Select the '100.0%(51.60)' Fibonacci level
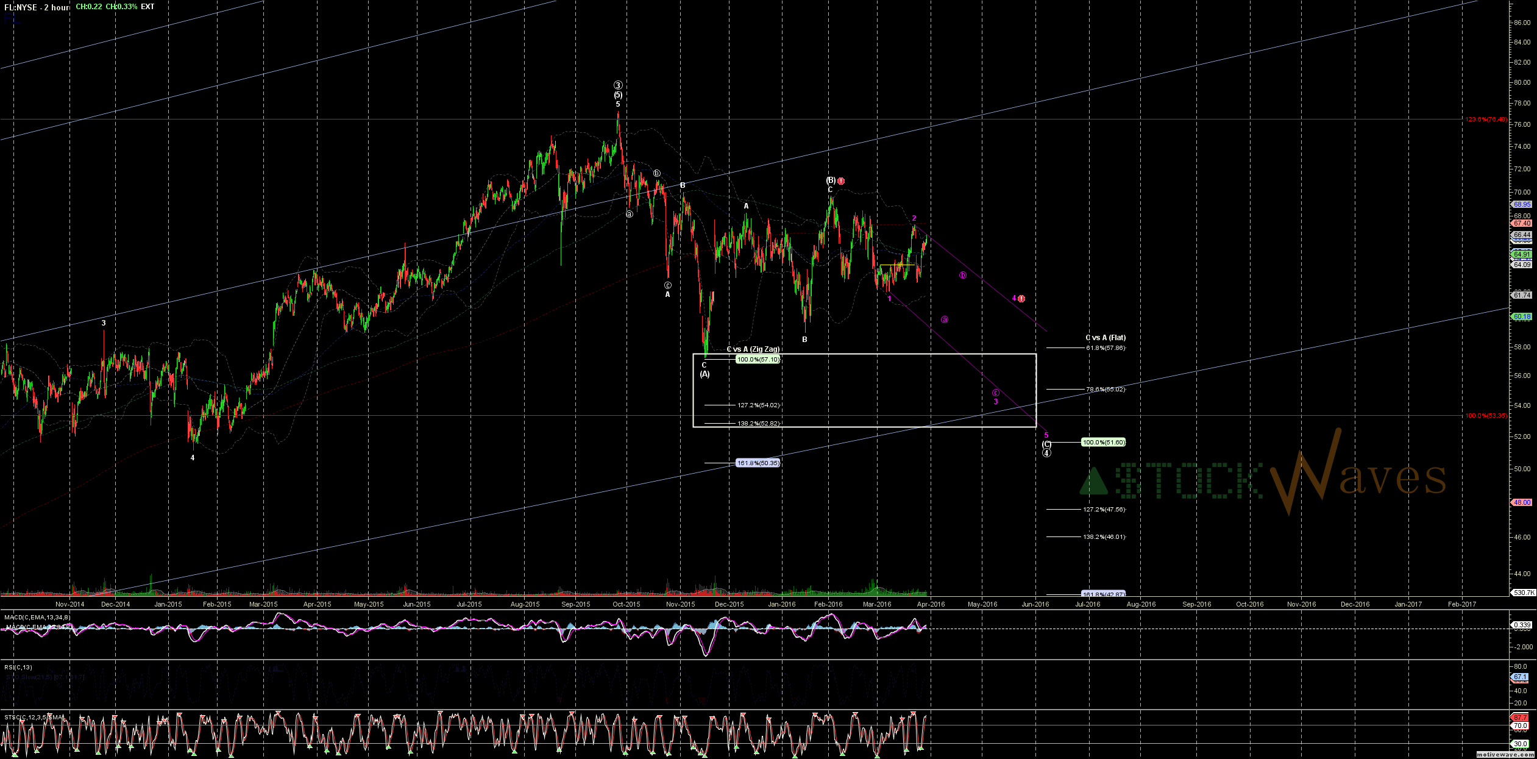1537x759 pixels. click(1103, 443)
